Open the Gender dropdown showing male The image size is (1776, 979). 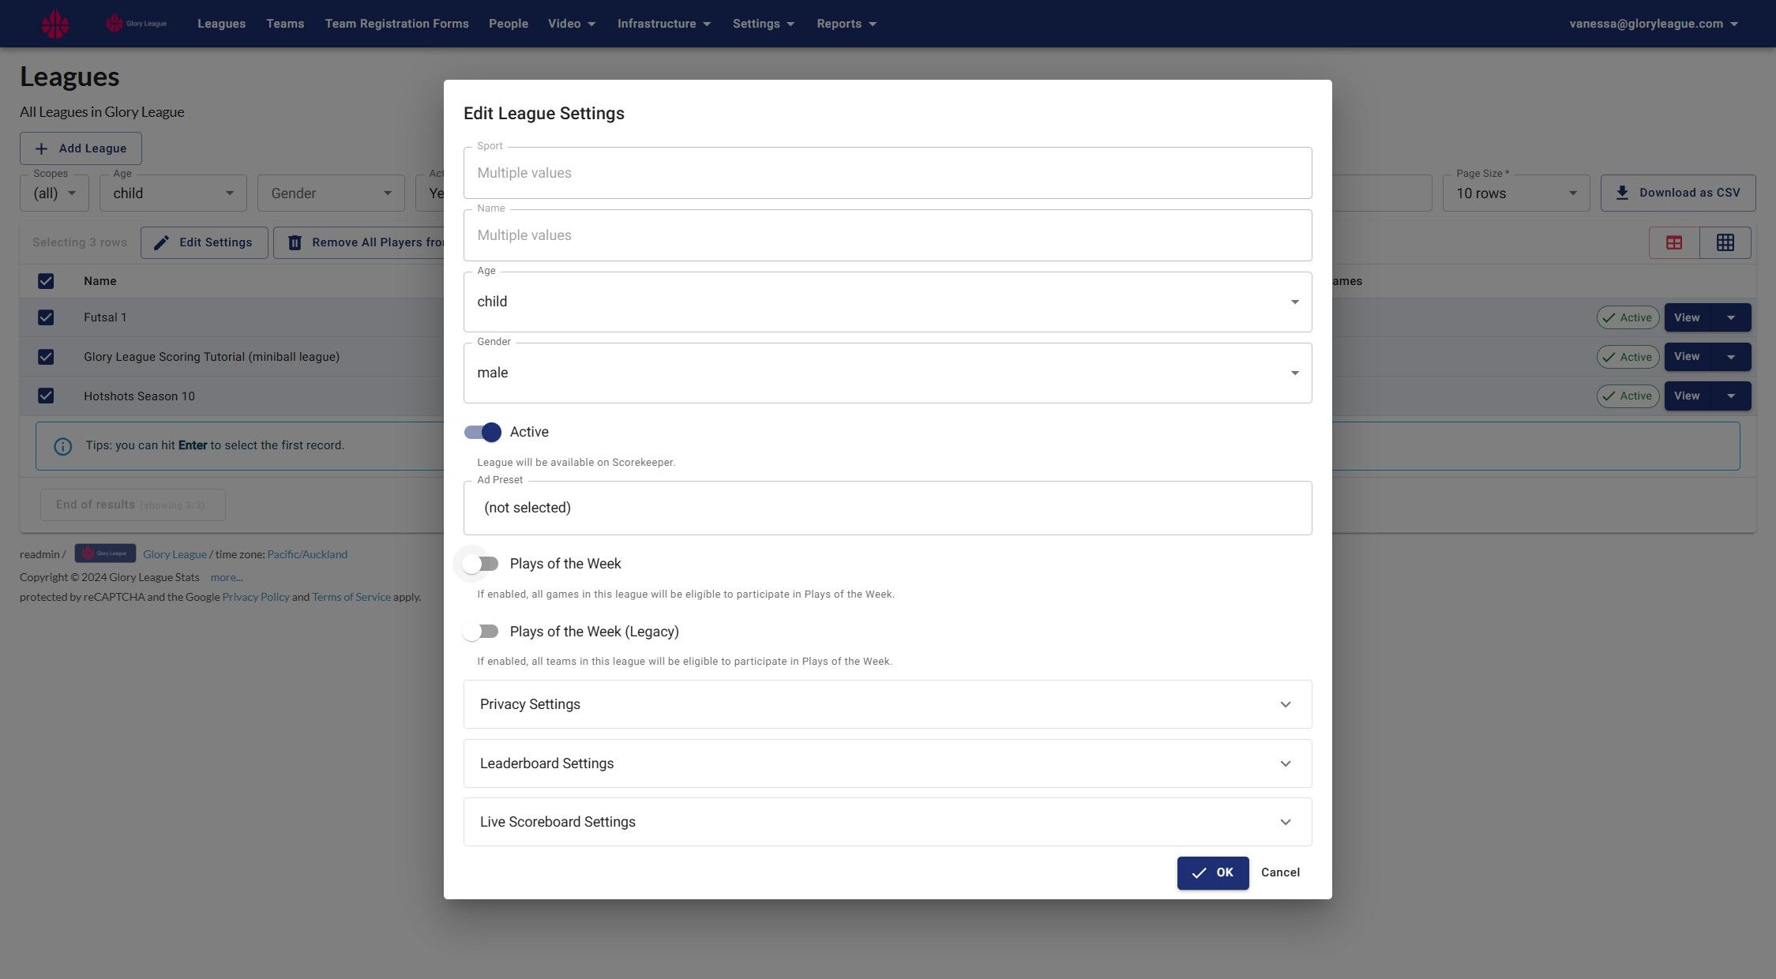click(x=887, y=373)
